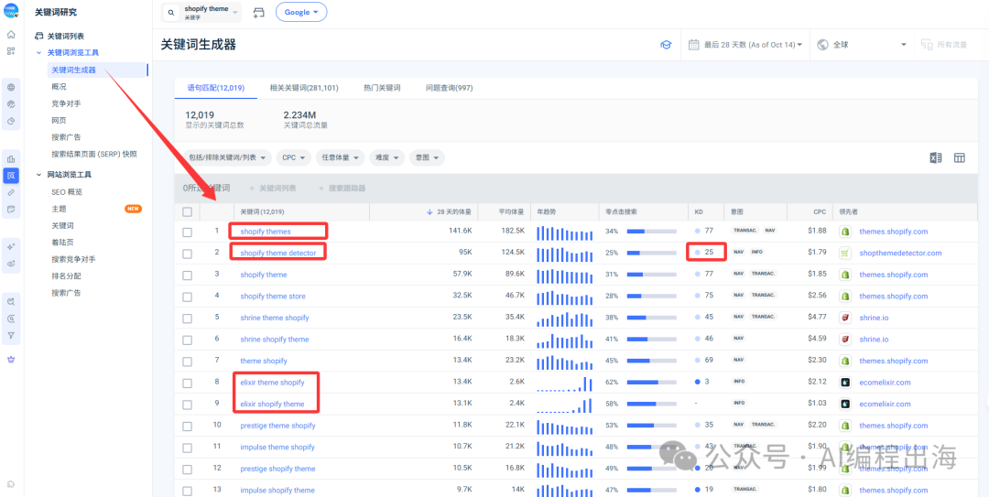Open the home icon in left rail

[11, 35]
